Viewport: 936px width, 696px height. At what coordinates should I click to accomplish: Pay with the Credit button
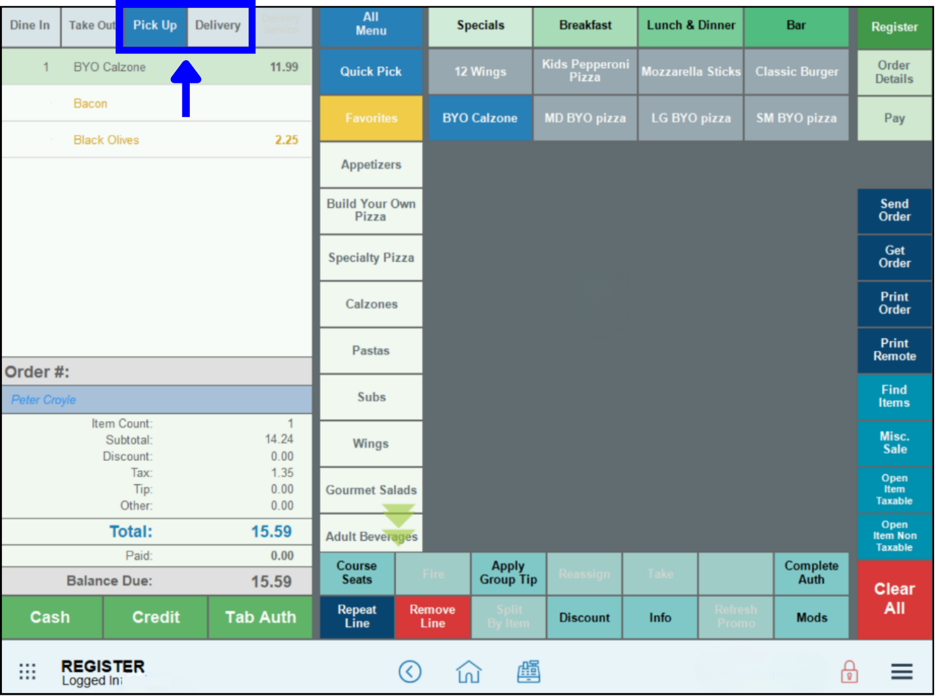[155, 617]
